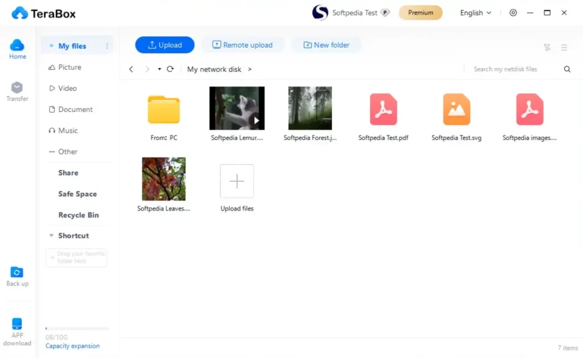The width and height of the screenshot is (583, 358).
Task: Refresh the current folder view
Action: click(x=170, y=69)
